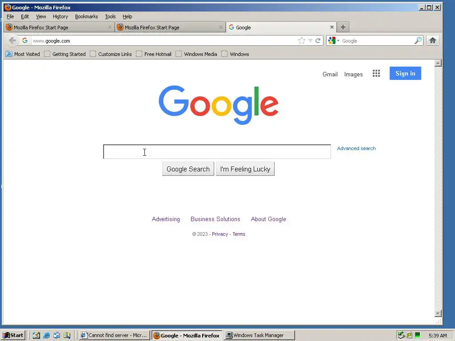Click the Advanced search link
Viewport: 455px width, 341px height.
pos(356,148)
